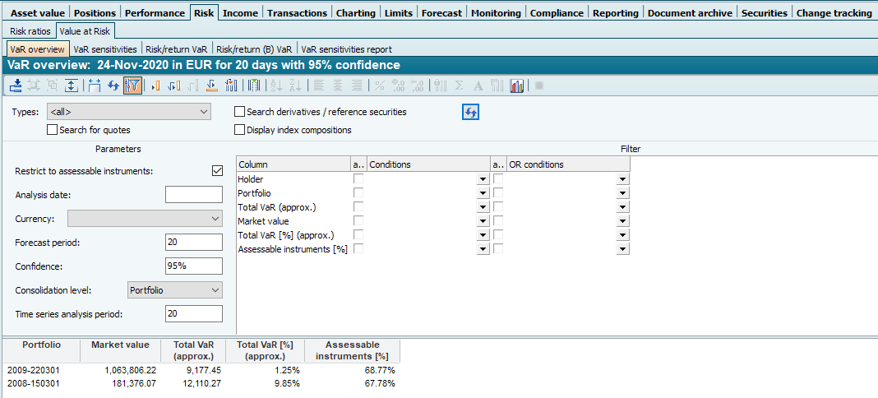Sort by Market value column header
878x398 pixels.
pos(120,345)
